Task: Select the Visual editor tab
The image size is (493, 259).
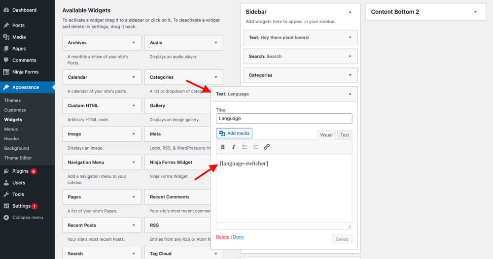Action: (x=326, y=135)
